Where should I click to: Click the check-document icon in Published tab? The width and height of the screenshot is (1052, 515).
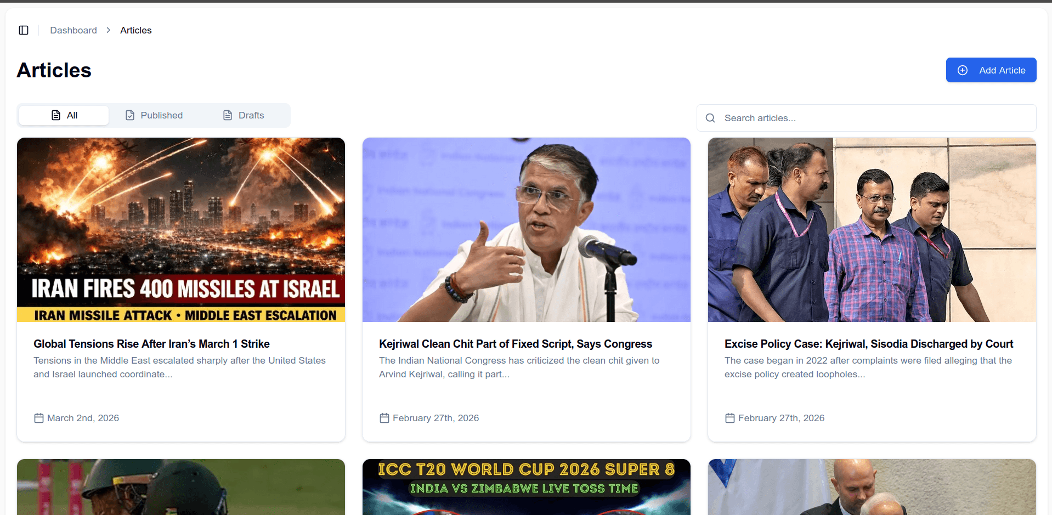coord(130,115)
